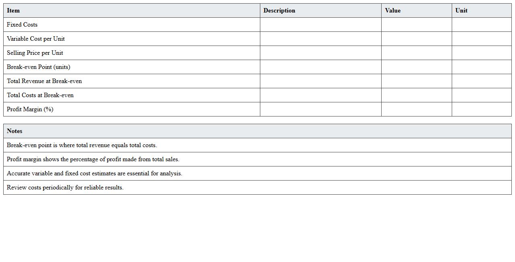The image size is (515, 262).
Task: Click the Value column header
Action: (392, 10)
